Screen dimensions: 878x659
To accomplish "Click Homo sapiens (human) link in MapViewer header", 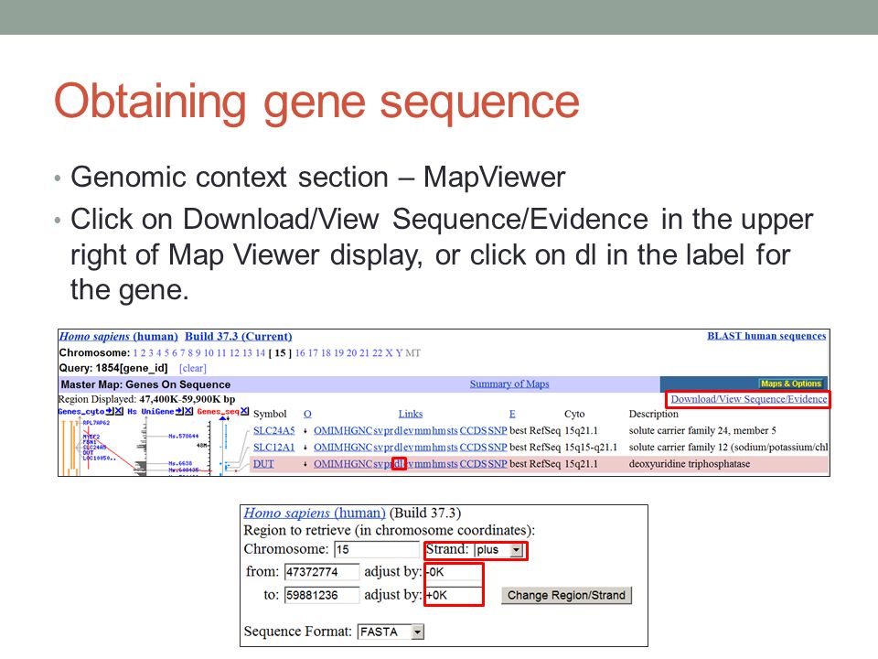I will pyautogui.click(x=118, y=336).
